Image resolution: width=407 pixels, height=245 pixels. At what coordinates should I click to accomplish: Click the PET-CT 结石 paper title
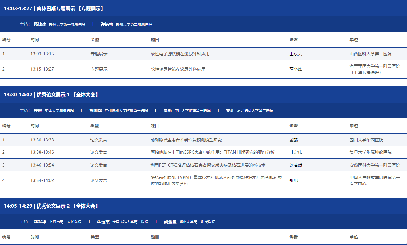(x=208, y=165)
